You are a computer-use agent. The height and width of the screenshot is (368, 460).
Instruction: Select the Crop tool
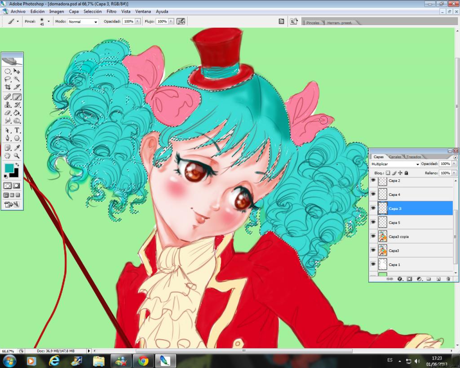[x=8, y=87]
